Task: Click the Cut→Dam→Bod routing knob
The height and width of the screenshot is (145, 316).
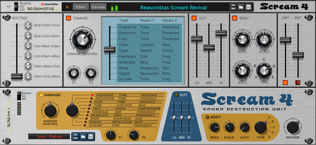Action: [x=28, y=56]
